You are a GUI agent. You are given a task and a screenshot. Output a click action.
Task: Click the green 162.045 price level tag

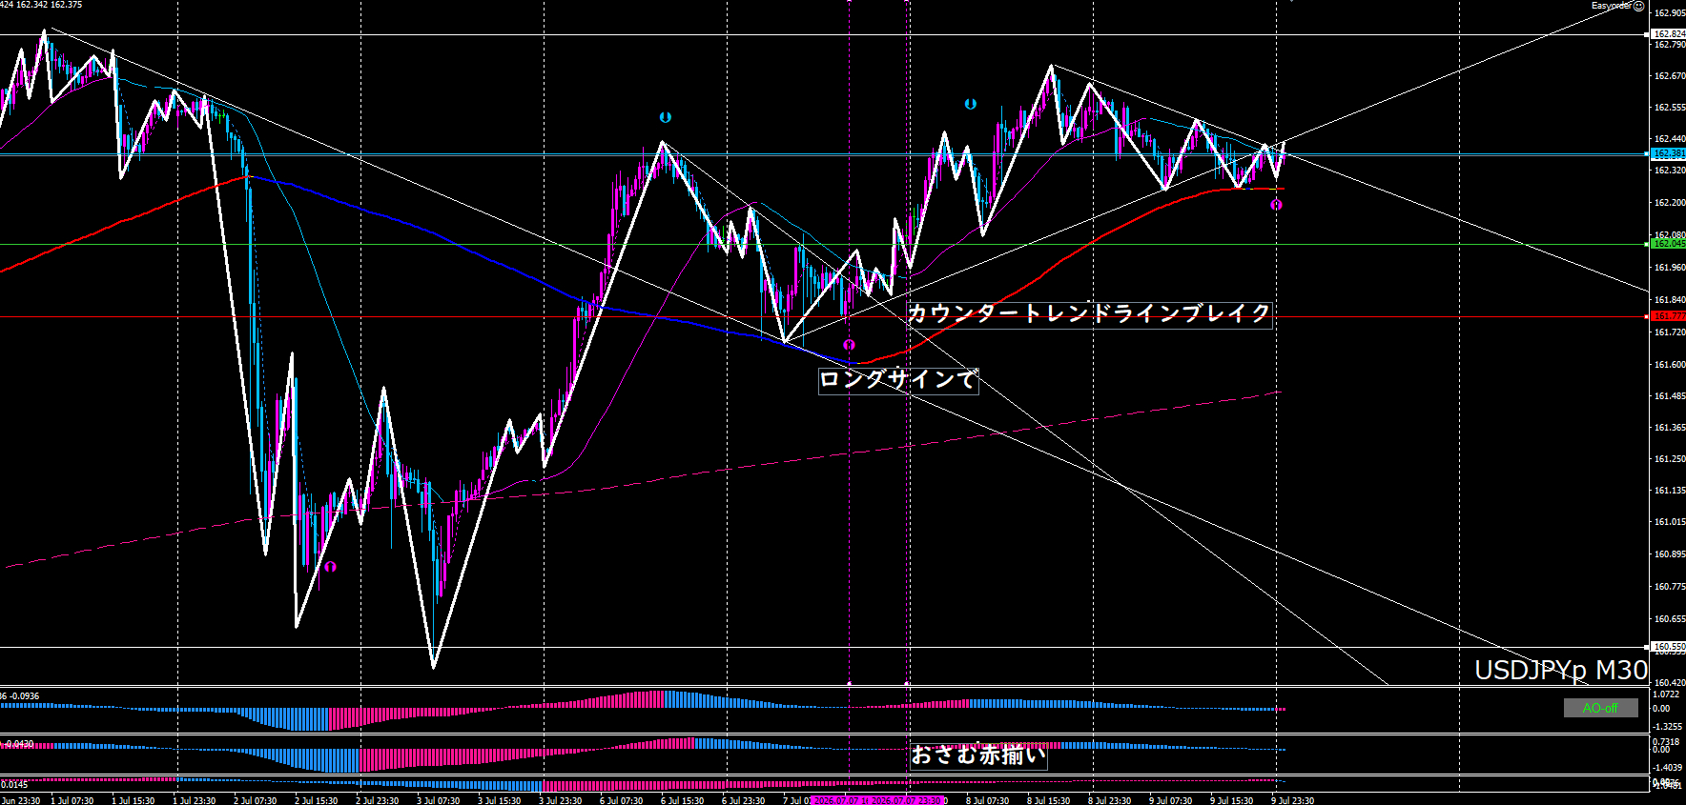(1668, 244)
